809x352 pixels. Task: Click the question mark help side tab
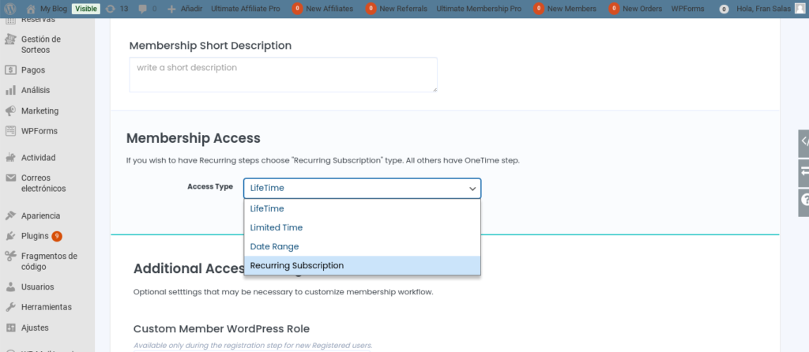click(x=803, y=201)
